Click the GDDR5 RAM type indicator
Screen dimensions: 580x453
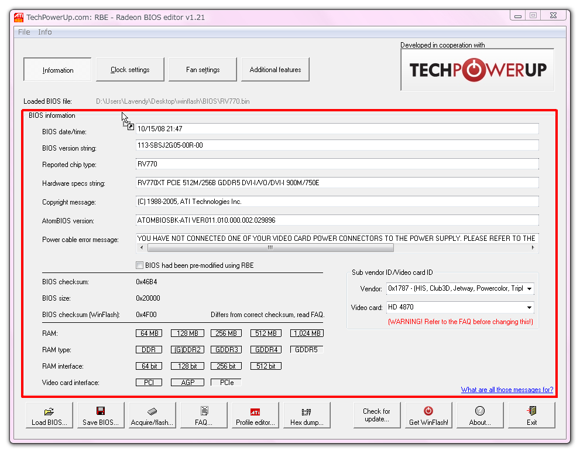307,350
